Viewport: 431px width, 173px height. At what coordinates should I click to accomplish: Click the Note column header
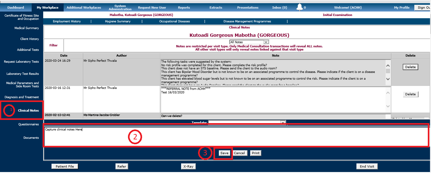click(x=275, y=56)
